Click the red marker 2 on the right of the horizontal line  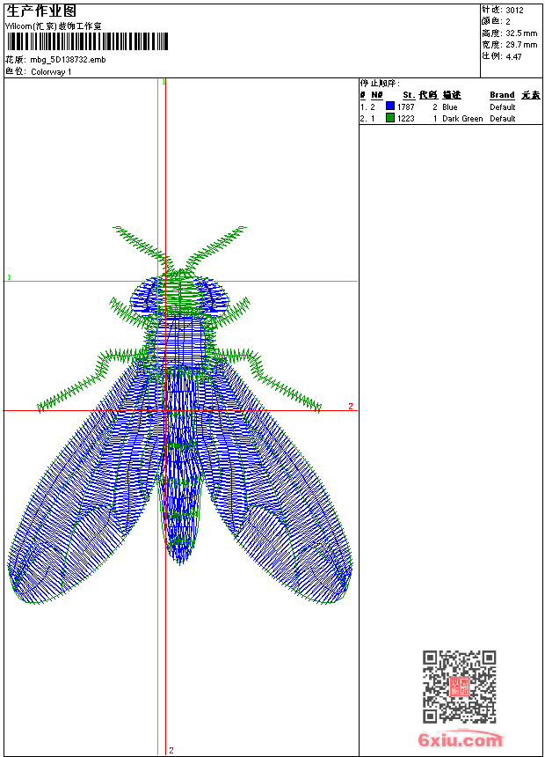pos(350,406)
